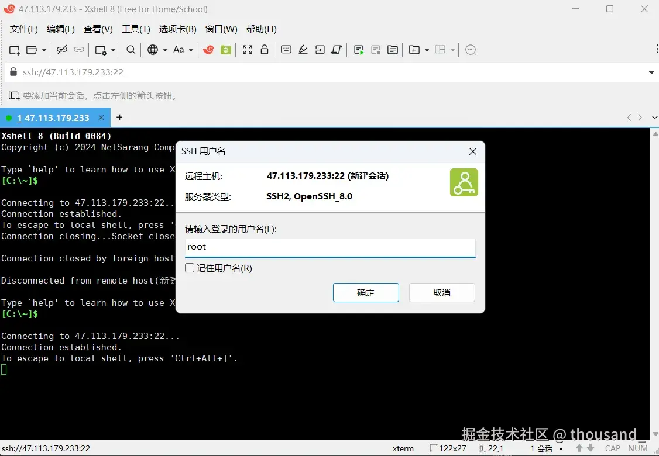This screenshot has height=456, width=659.
Task: Click the Aa font icon
Action: pos(179,50)
